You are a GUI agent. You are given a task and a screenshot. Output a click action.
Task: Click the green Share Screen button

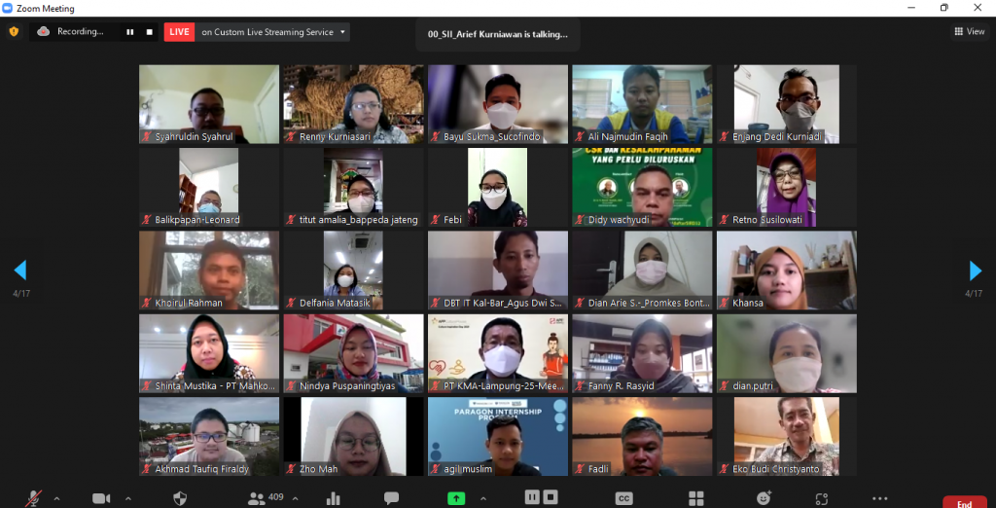[456, 498]
